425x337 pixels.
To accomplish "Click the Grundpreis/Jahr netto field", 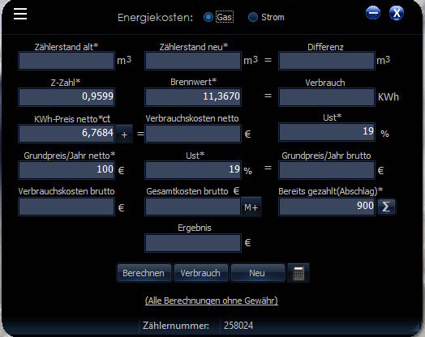I will click(x=67, y=170).
